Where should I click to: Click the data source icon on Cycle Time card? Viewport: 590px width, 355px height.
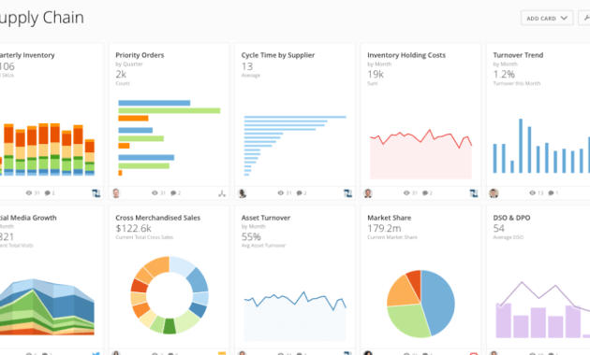pyautogui.click(x=347, y=193)
